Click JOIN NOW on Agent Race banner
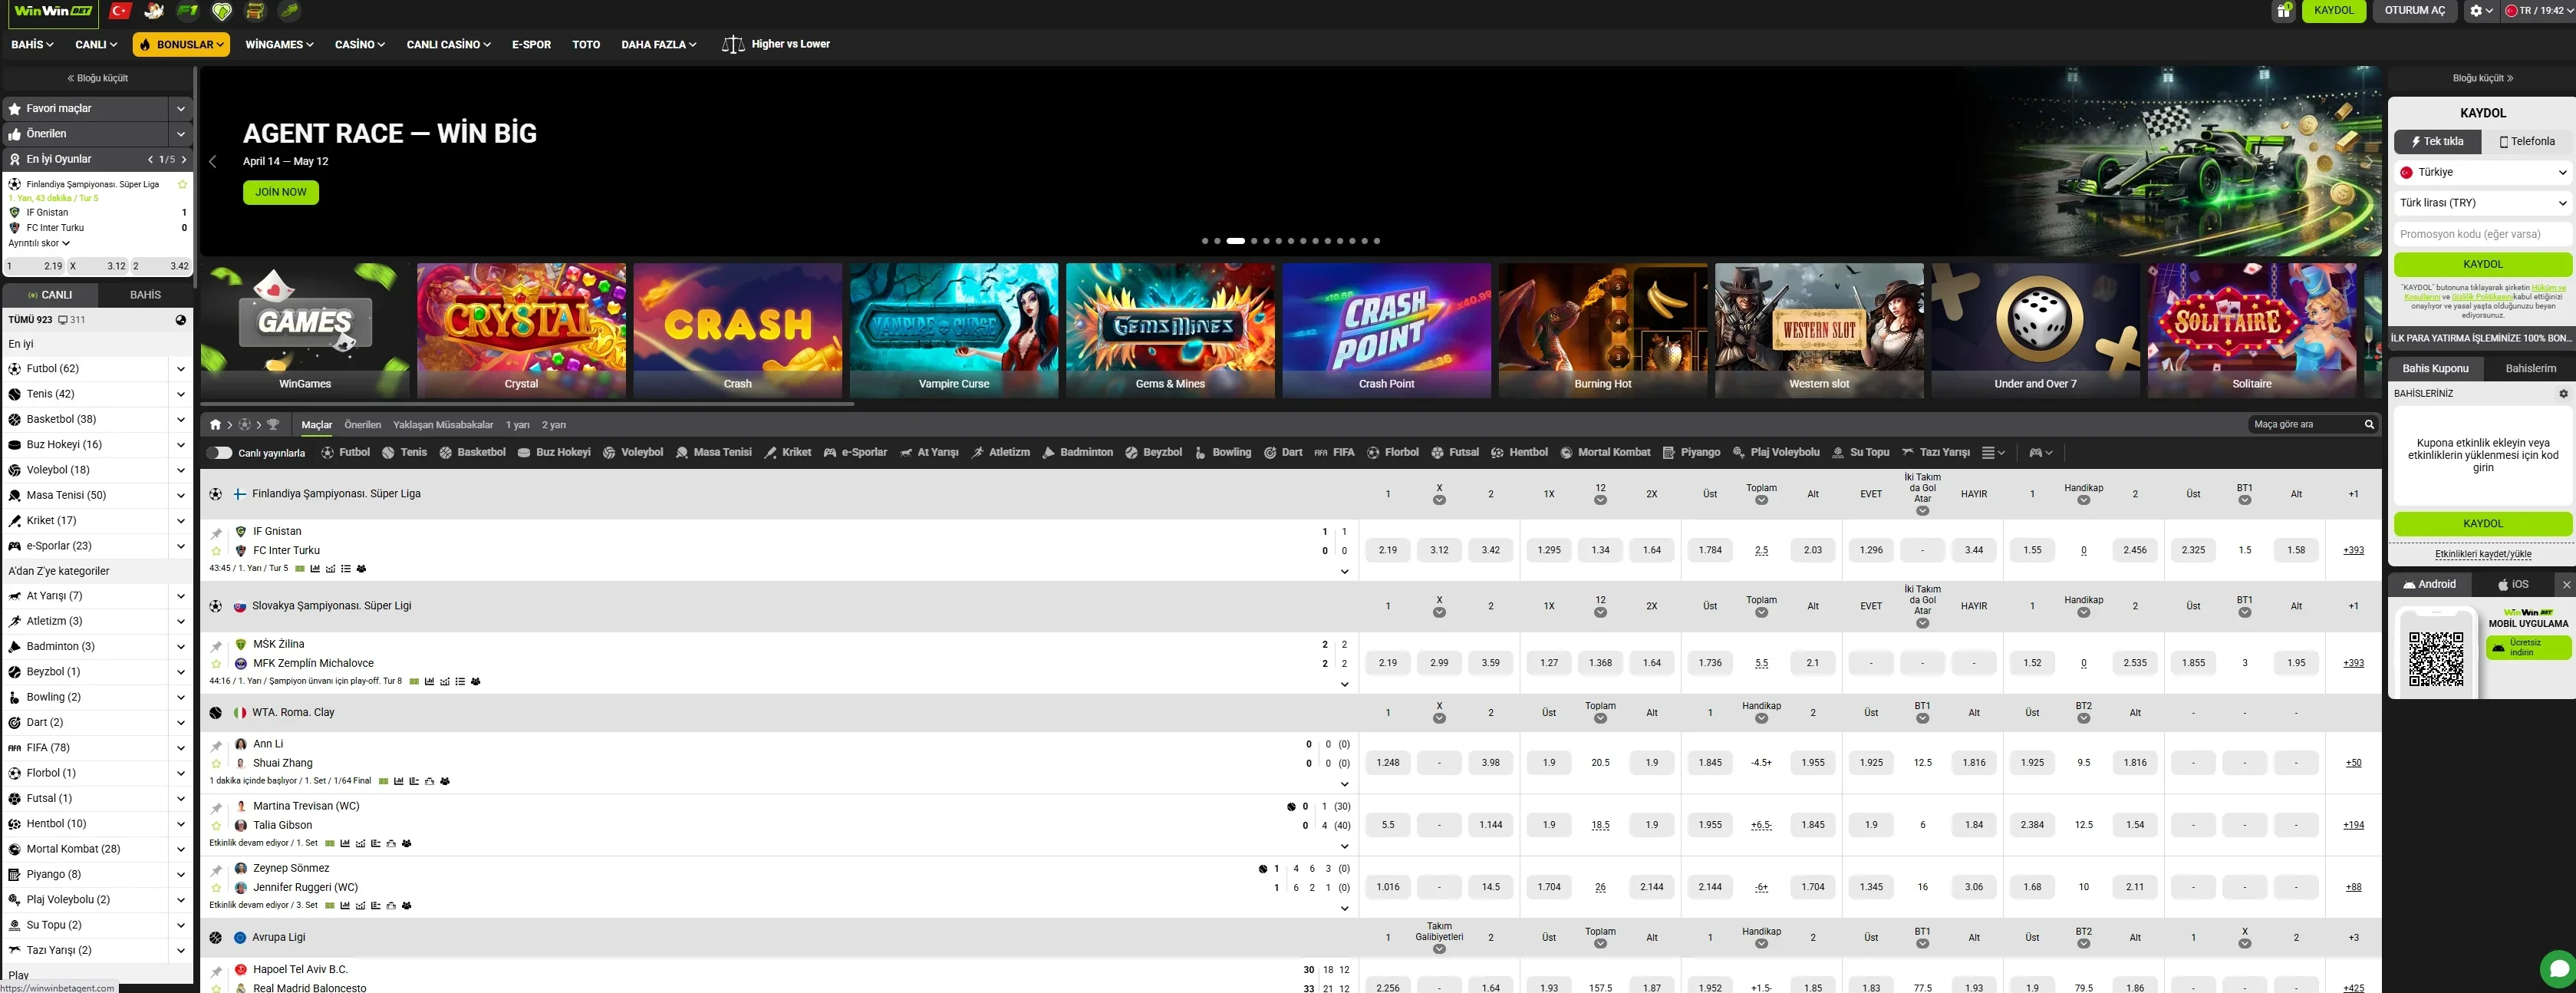This screenshot has height=993, width=2576. (281, 192)
